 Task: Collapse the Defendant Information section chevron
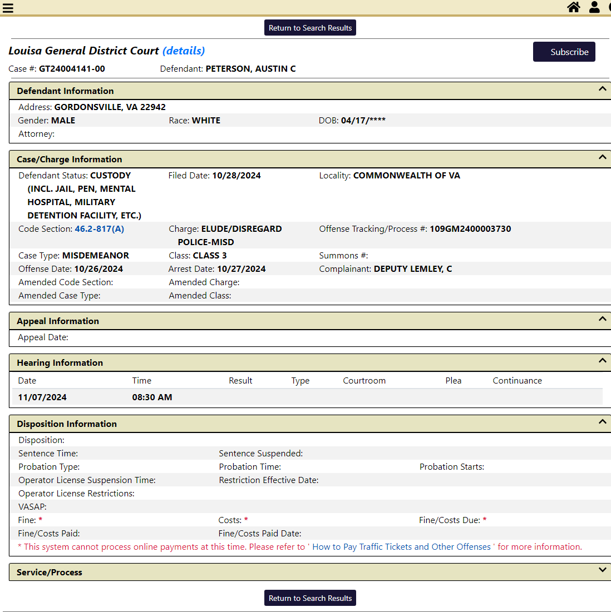(x=603, y=89)
